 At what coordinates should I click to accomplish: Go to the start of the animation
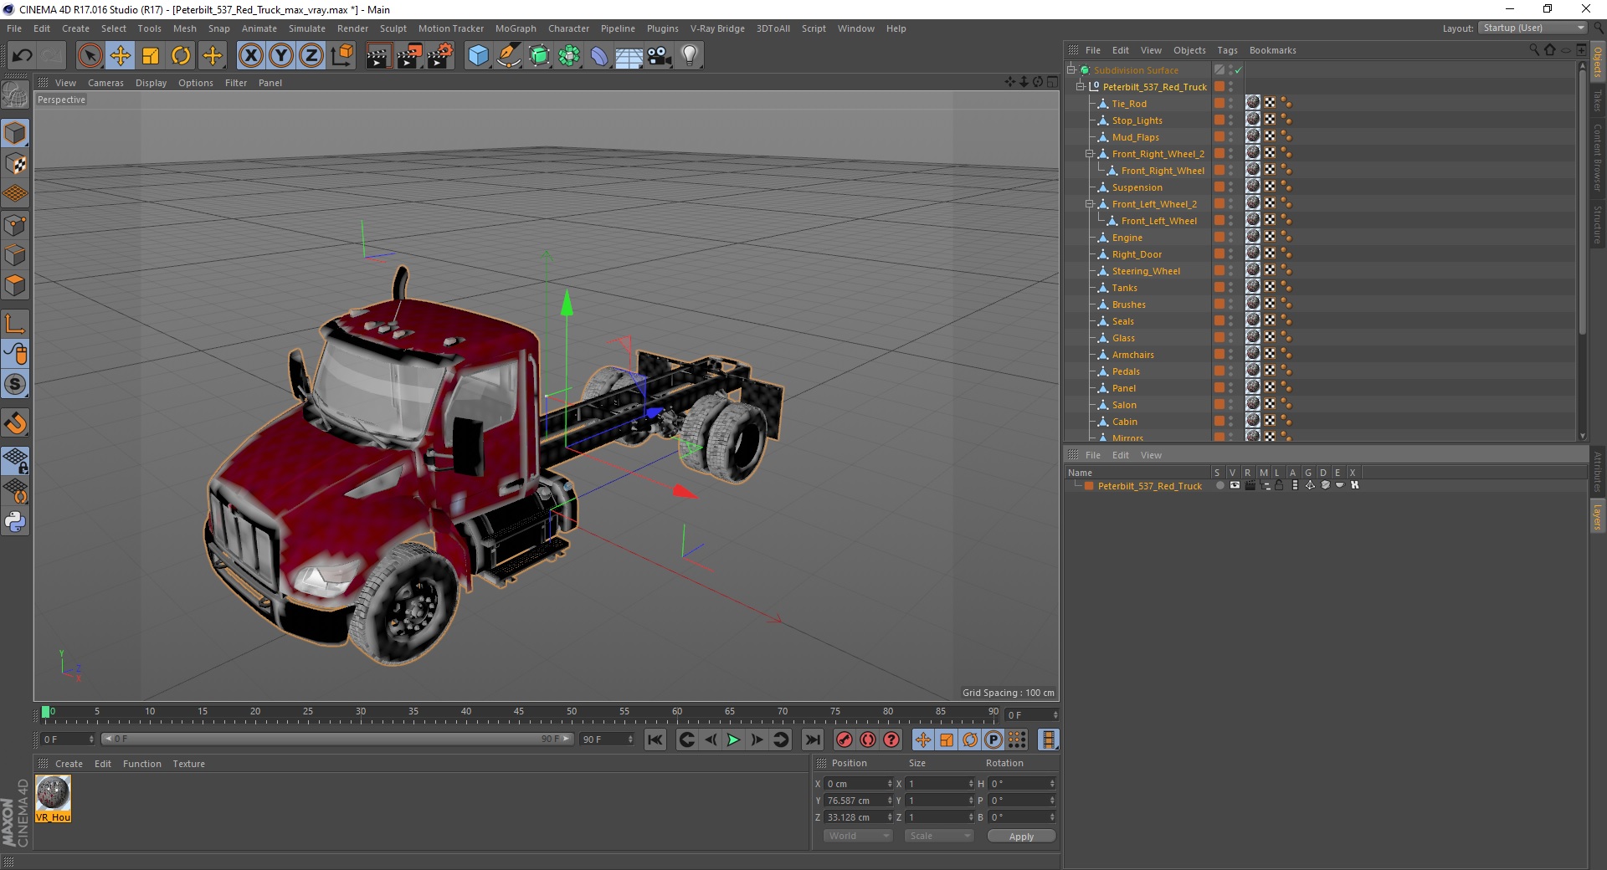click(655, 739)
